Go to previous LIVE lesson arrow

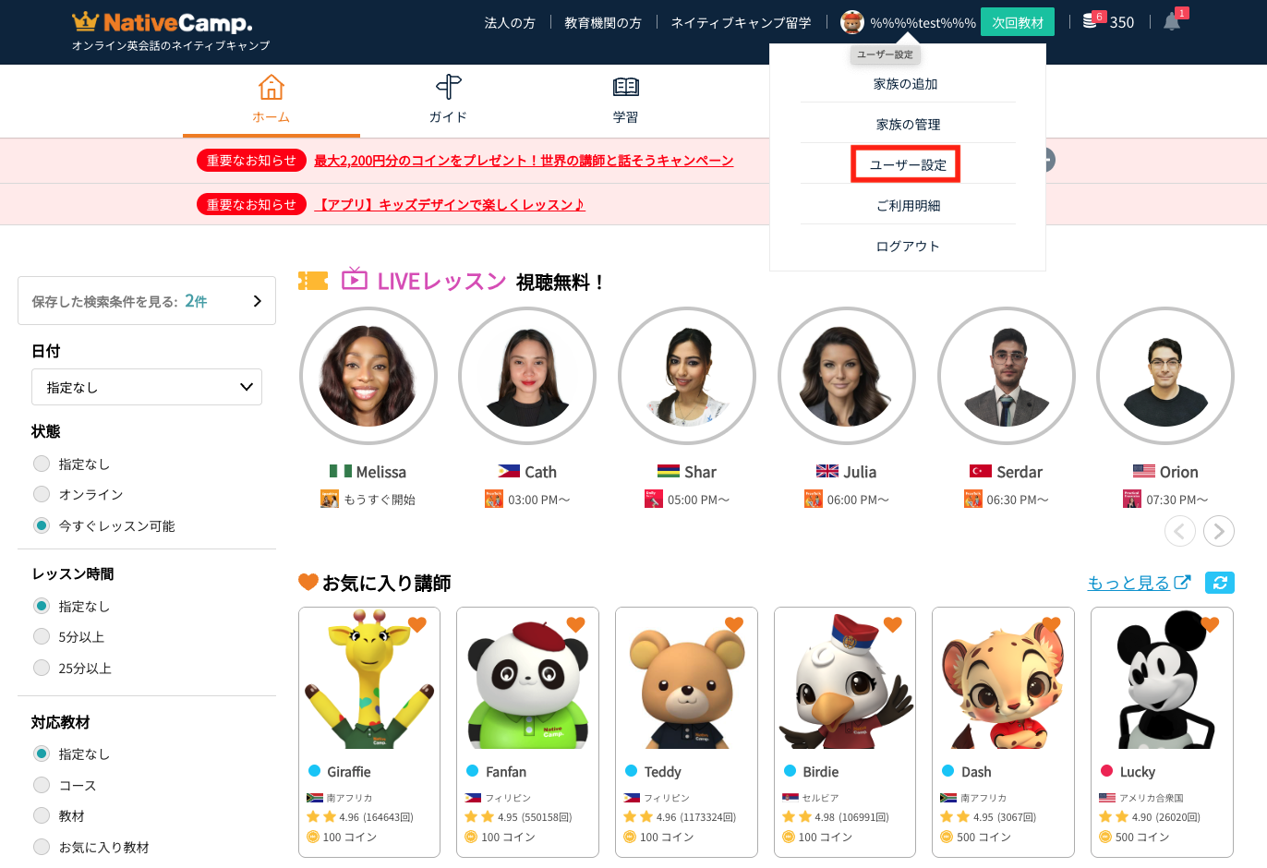tap(1179, 531)
